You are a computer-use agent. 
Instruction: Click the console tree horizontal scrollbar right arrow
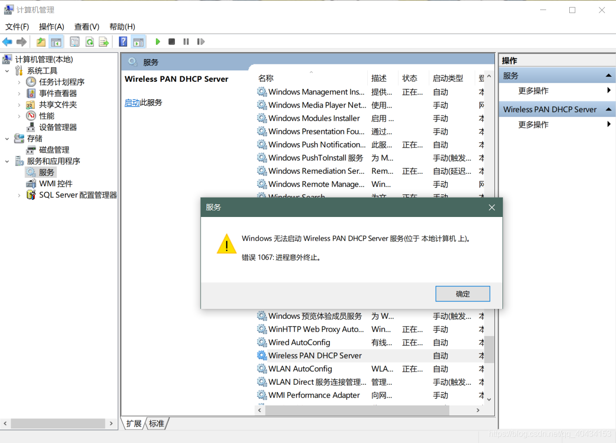click(x=112, y=423)
